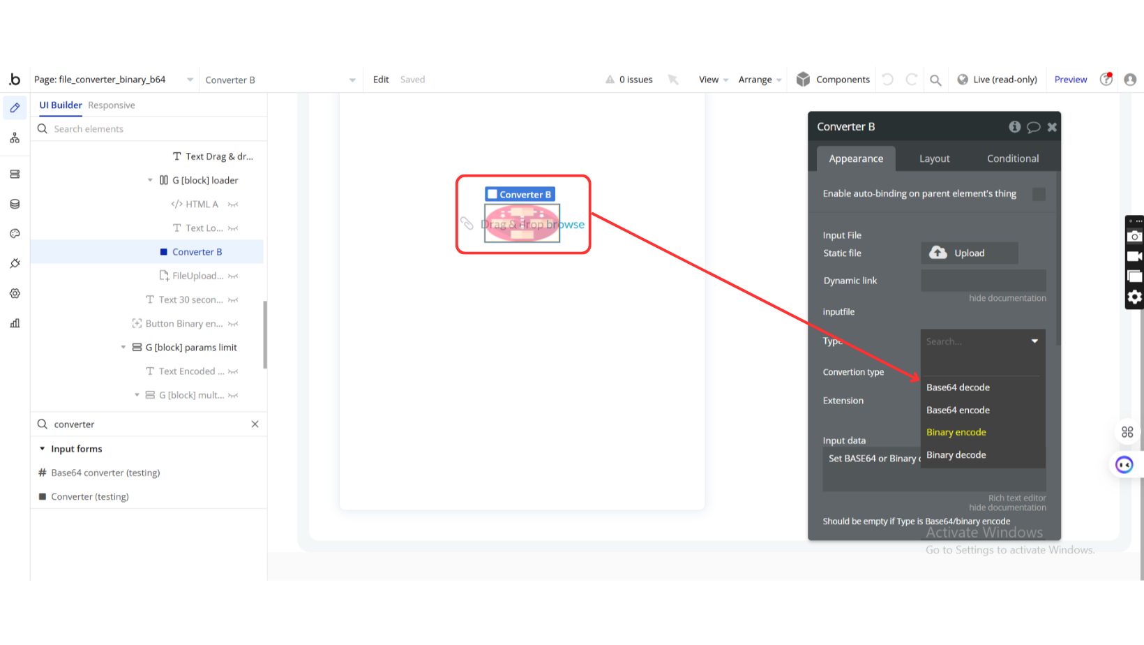Click the inspect pointer icon in top bar
Image resolution: width=1144 pixels, height=645 pixels.
[673, 80]
